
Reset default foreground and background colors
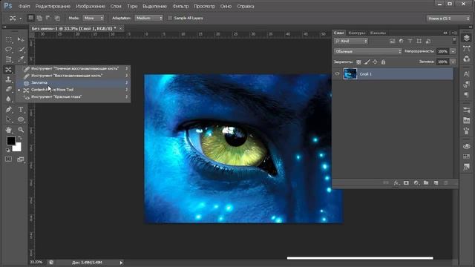coord(8,150)
